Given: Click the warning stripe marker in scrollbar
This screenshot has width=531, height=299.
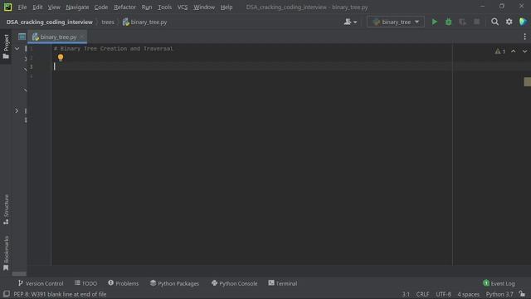Looking at the screenshot, I should pos(528,81).
